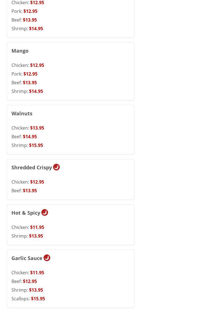Select Garlic Sauce Scallops $15.95 option

38,299
